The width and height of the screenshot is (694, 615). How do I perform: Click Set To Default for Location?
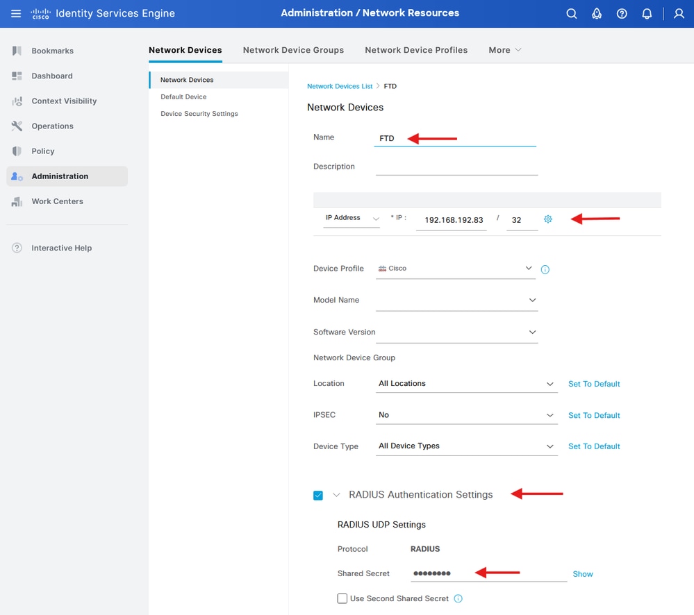(593, 385)
